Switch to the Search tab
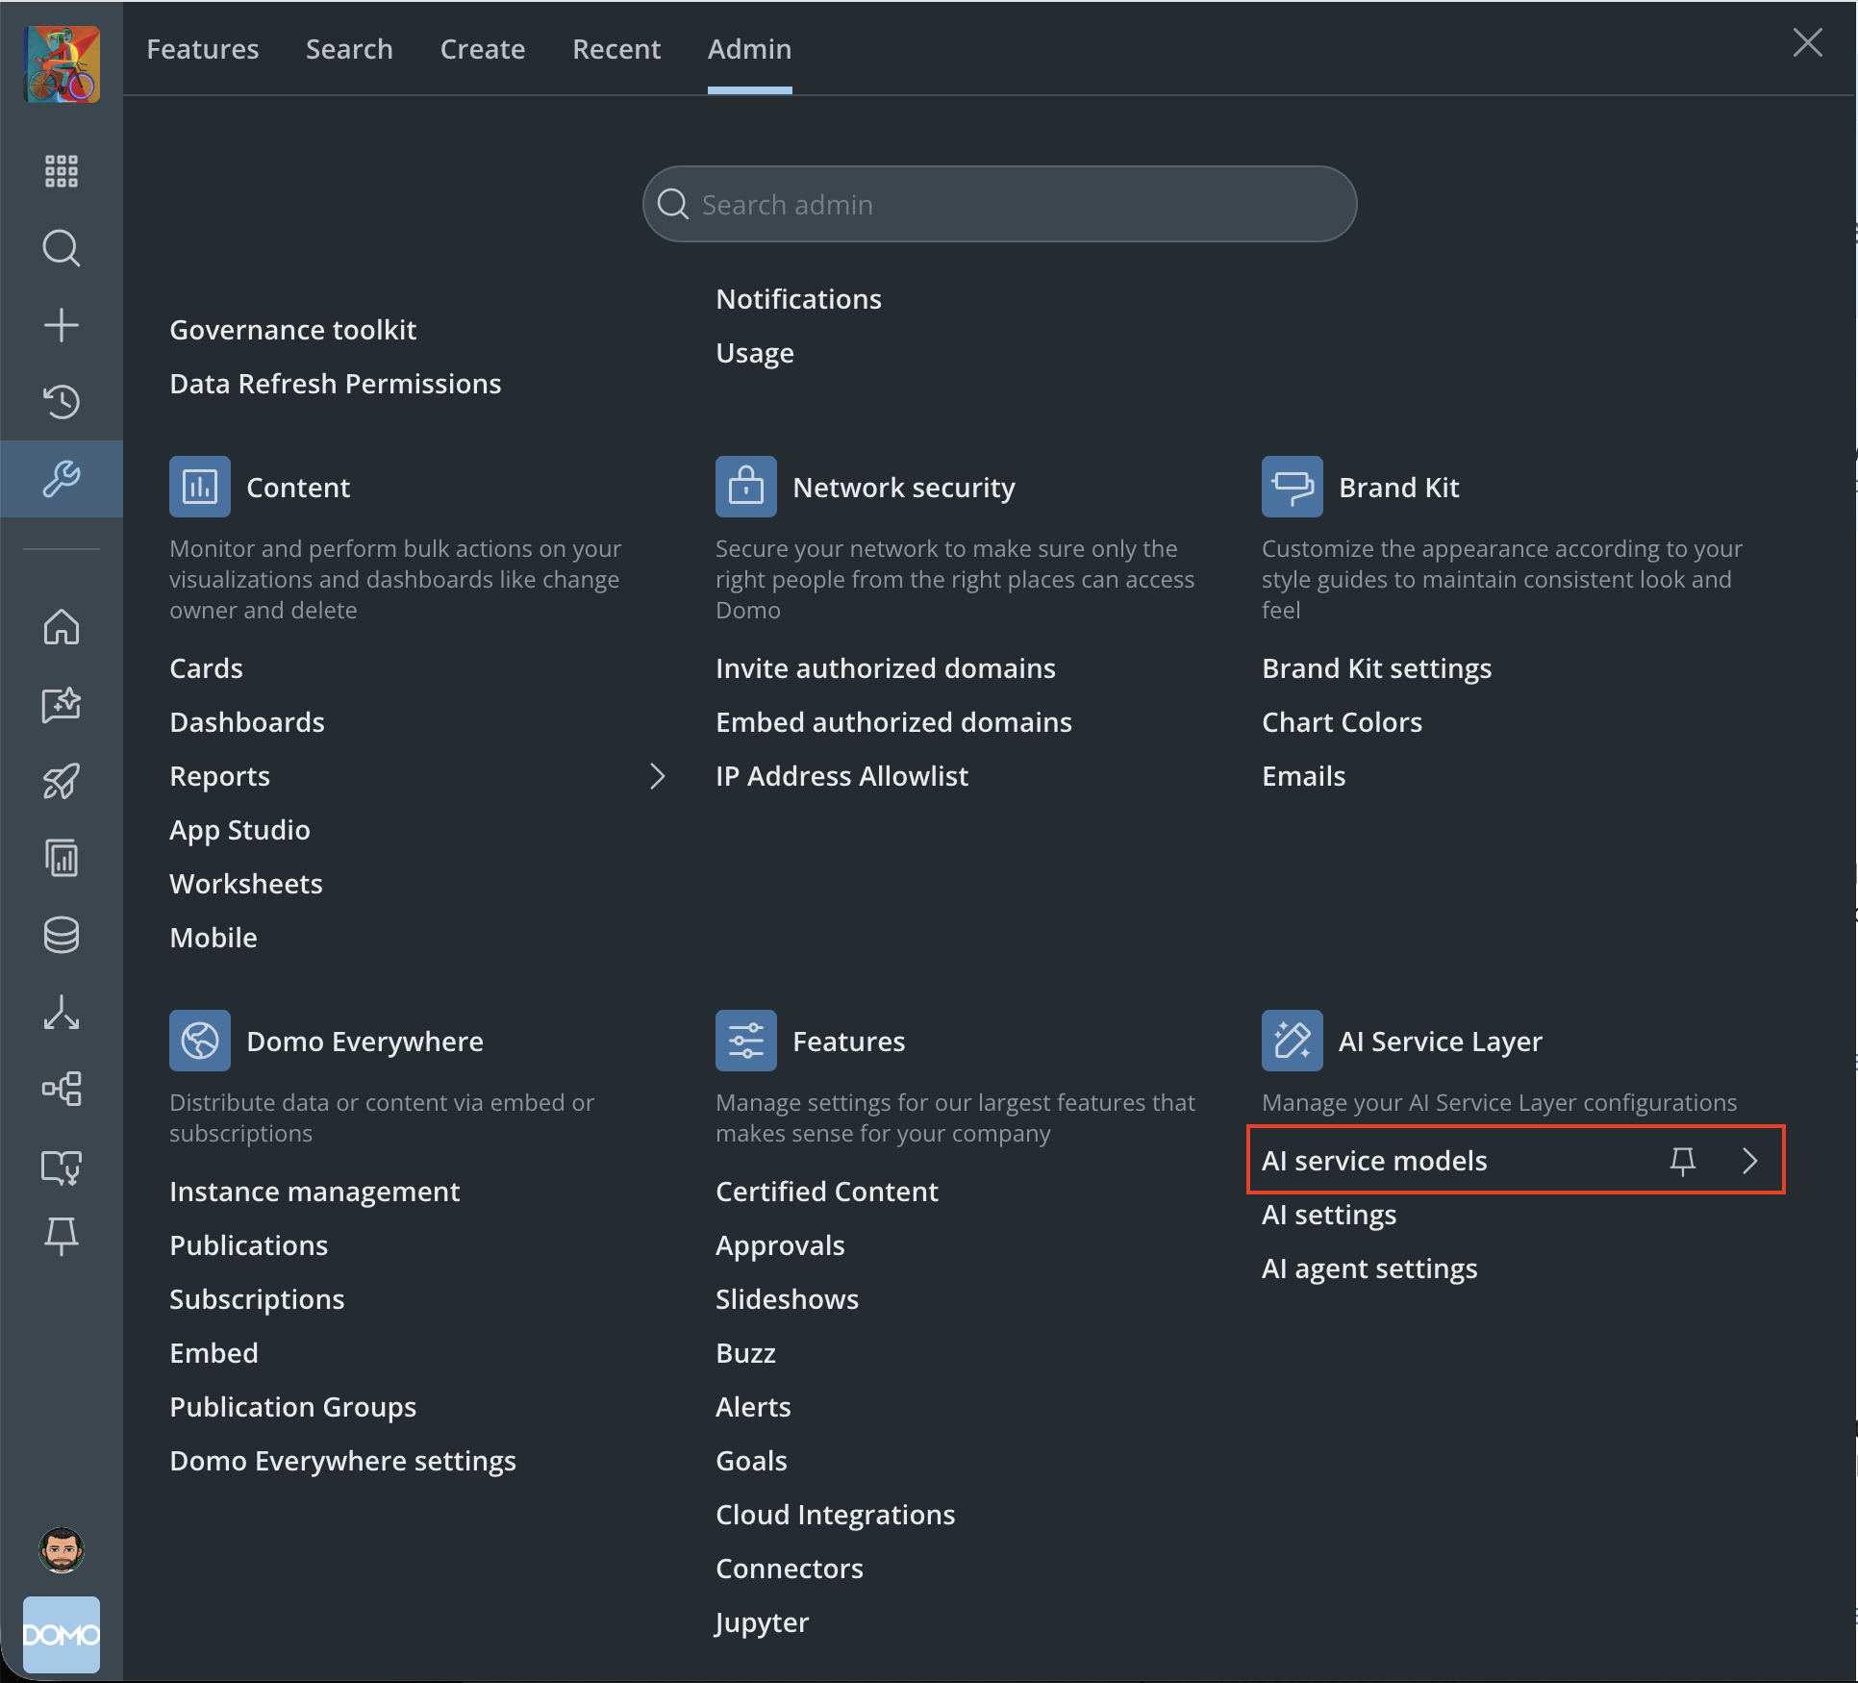The width and height of the screenshot is (1858, 1683). coord(349,49)
